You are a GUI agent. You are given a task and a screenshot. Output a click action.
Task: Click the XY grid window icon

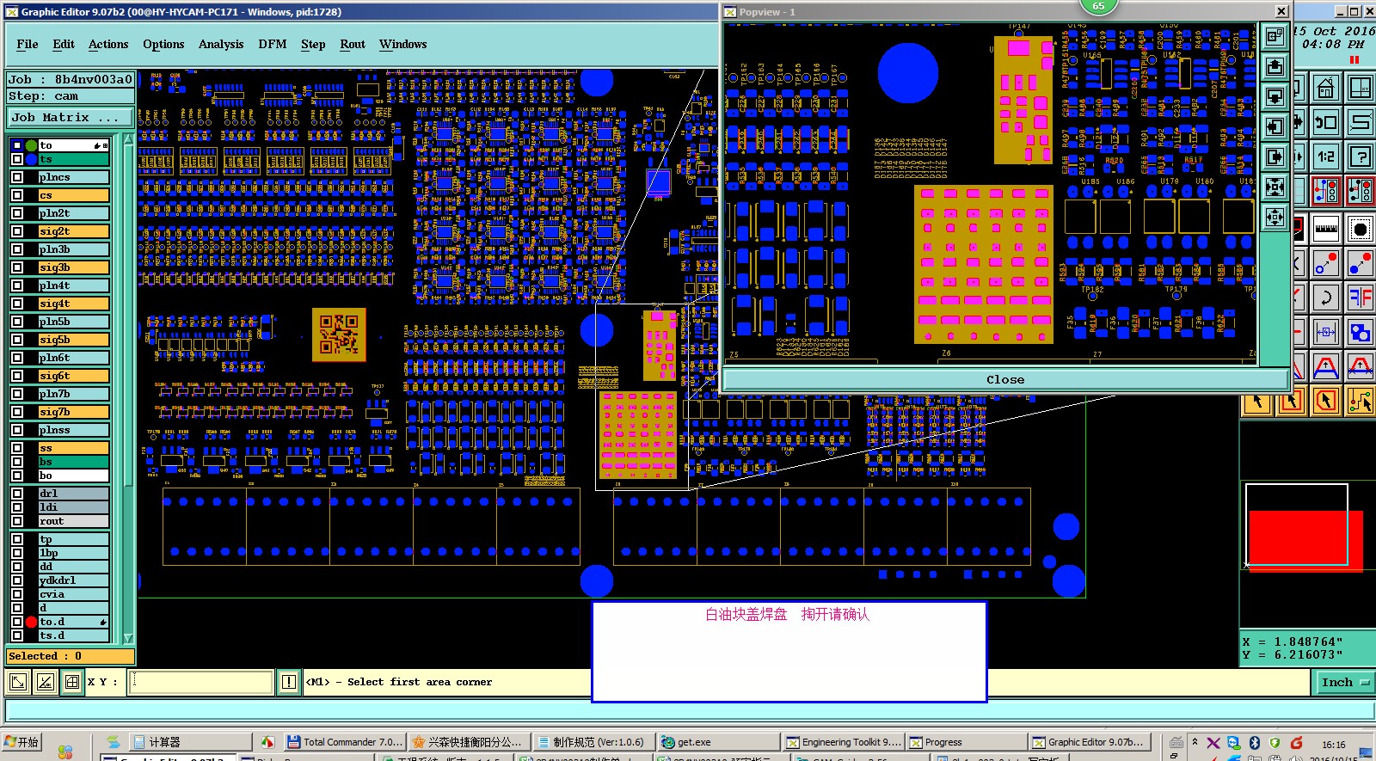[x=1360, y=88]
